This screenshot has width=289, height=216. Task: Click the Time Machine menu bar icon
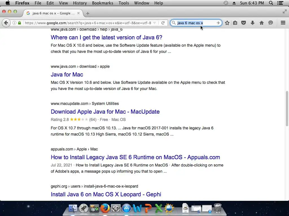[225, 3]
